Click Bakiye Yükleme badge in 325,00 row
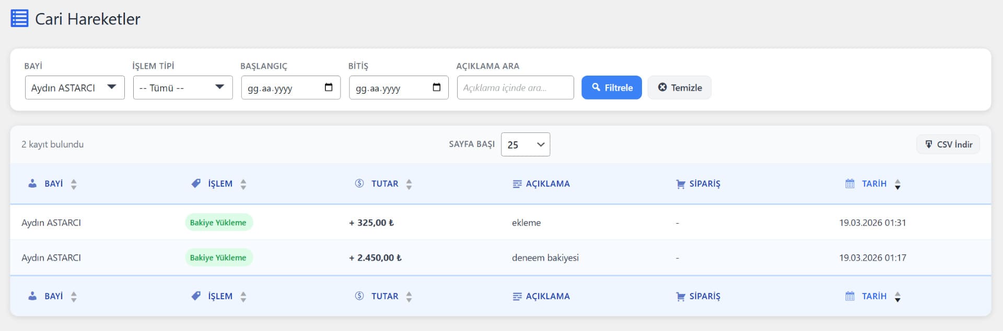Screen dimensions: 1003x331 (218, 223)
